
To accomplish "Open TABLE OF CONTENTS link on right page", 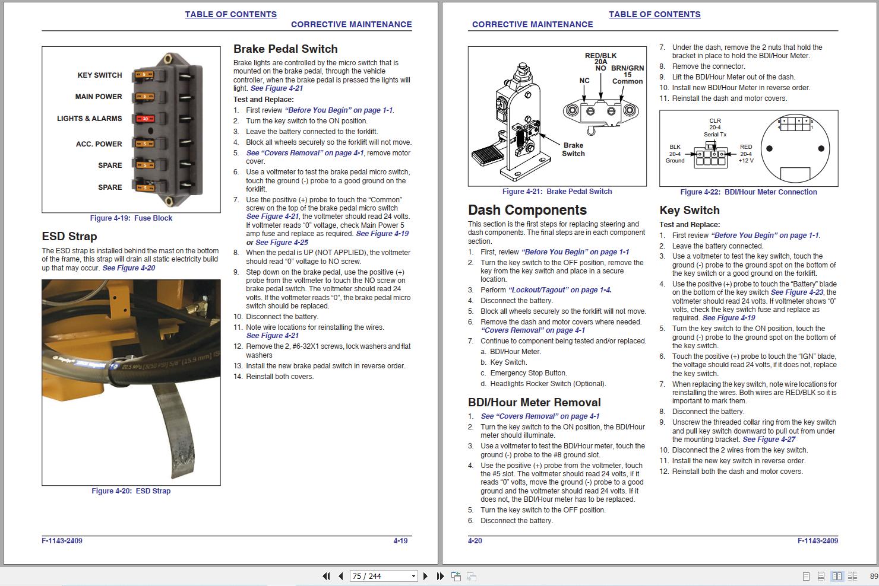I will [x=654, y=14].
